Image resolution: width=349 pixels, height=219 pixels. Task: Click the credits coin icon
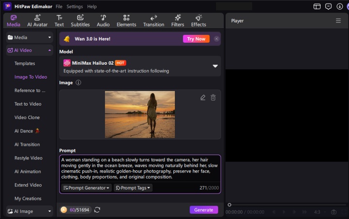[64, 210]
